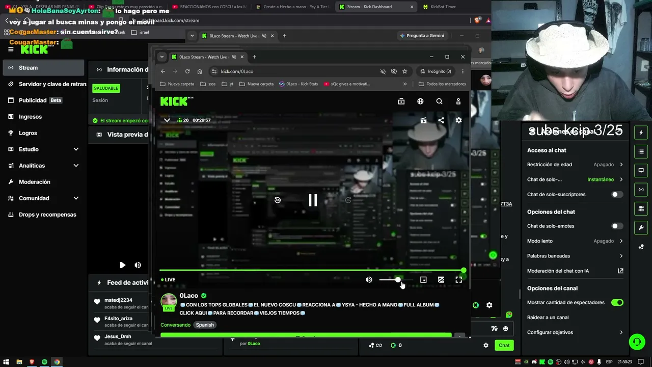Open tab search dropdown in incognito window
The height and width of the screenshot is (367, 652).
(162, 57)
